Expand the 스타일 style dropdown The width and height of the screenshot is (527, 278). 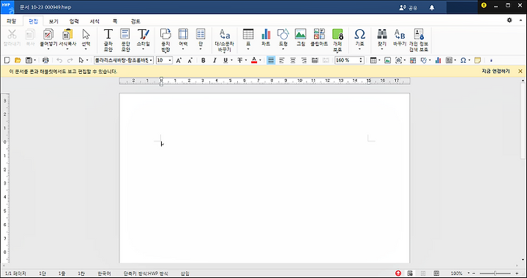[x=143, y=49]
